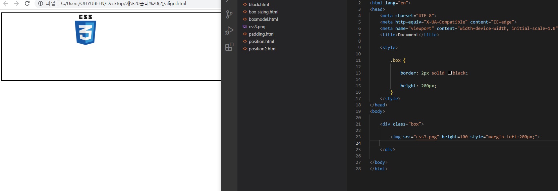
Task: Reload the align.html page
Action: [27, 3]
